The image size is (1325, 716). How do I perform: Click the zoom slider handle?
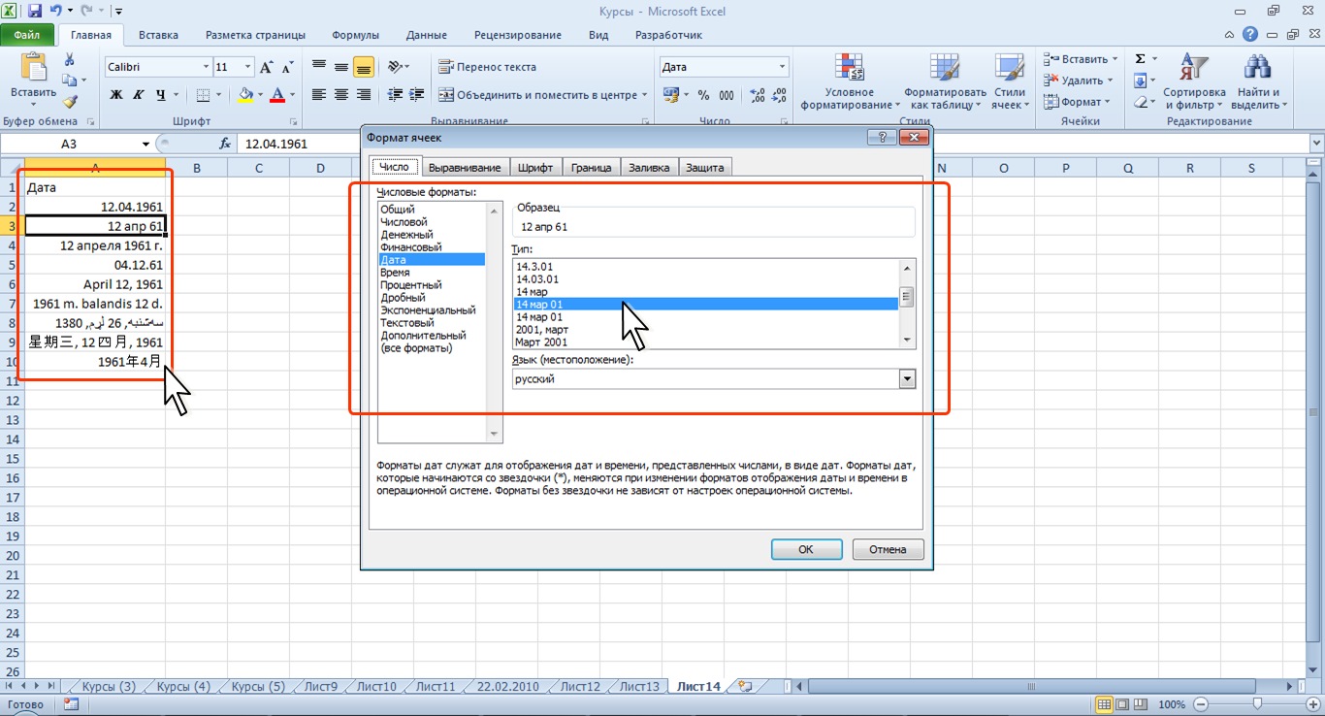click(x=1257, y=704)
